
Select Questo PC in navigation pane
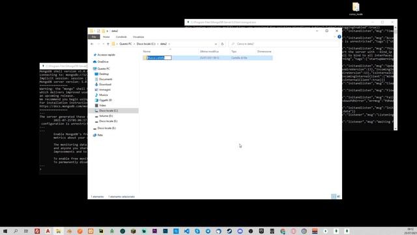[104, 69]
